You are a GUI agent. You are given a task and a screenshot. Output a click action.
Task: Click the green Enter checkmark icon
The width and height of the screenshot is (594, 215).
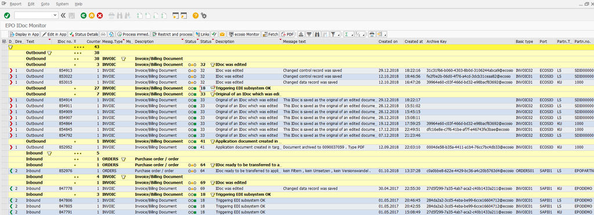tap(7, 16)
